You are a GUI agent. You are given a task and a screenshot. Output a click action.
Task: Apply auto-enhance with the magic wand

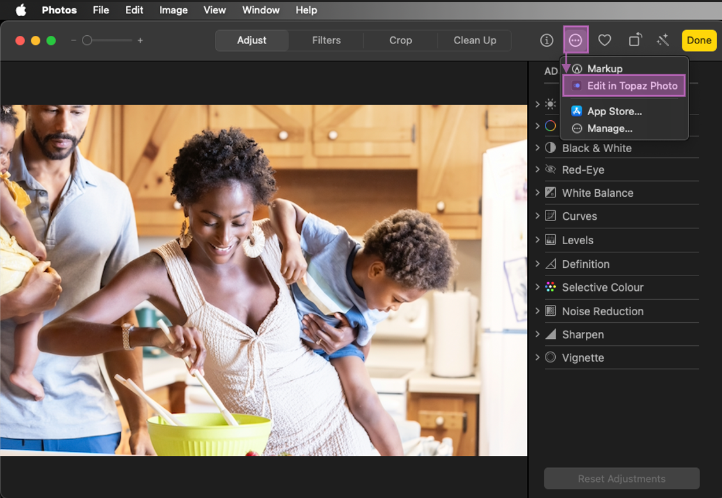pyautogui.click(x=663, y=40)
